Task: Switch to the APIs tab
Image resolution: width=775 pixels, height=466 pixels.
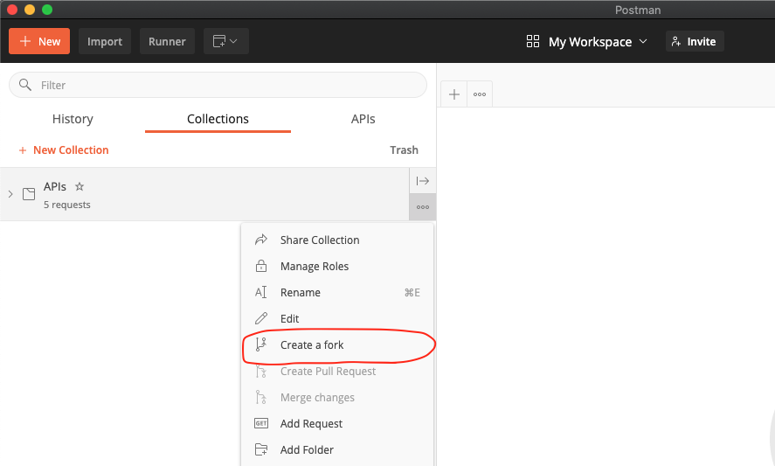Action: pyautogui.click(x=363, y=119)
